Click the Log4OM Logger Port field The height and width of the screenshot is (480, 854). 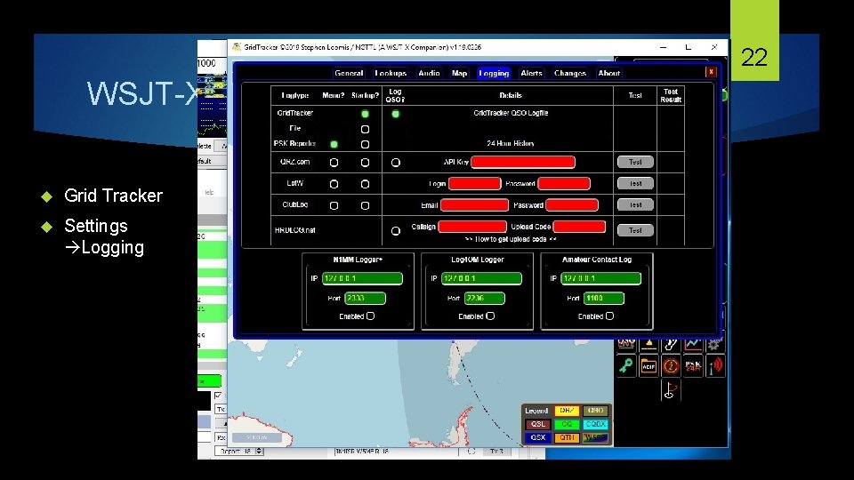484,299
